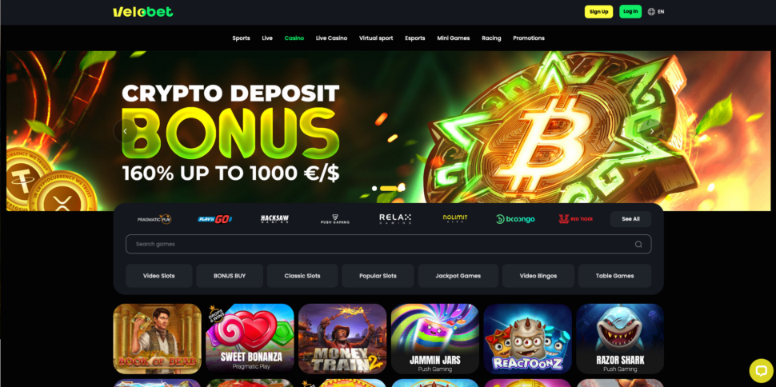Open the live chat support bubble

tap(761, 370)
